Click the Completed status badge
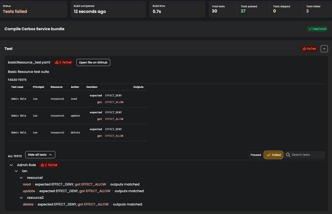This screenshot has height=214, width=332. [317, 29]
